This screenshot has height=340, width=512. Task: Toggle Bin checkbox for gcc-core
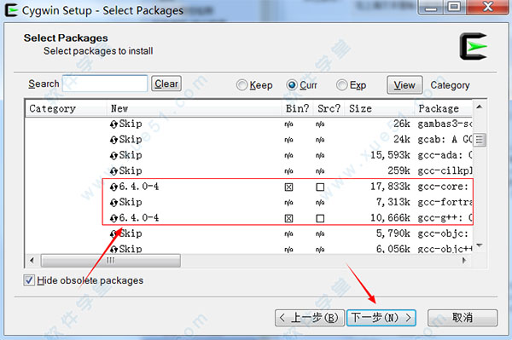point(288,187)
